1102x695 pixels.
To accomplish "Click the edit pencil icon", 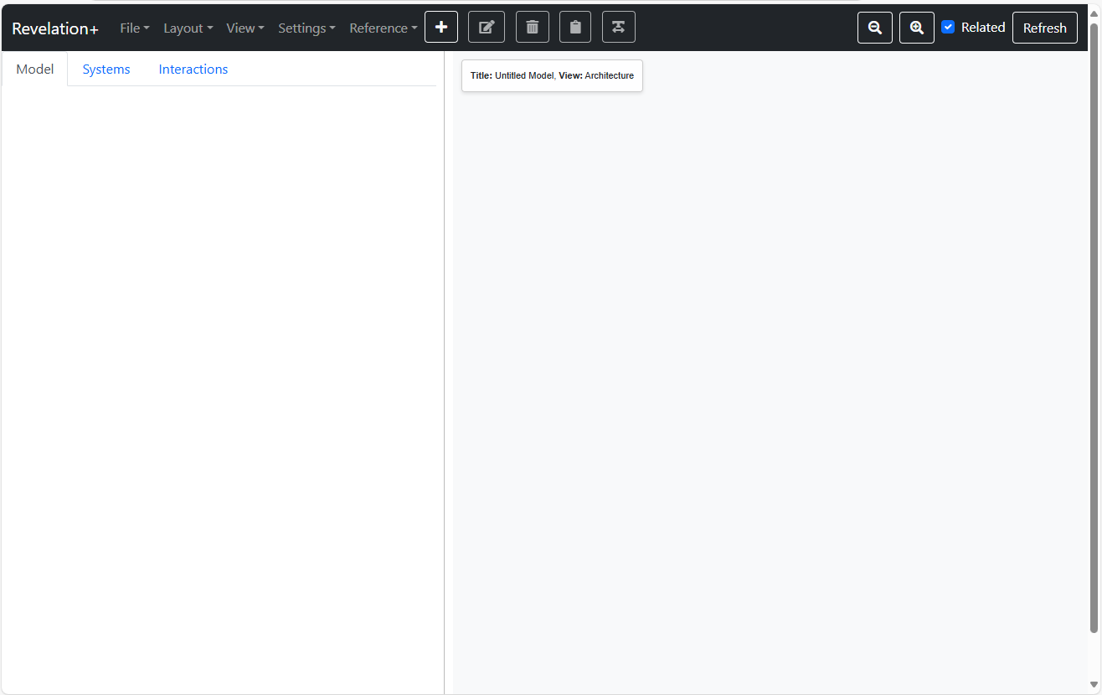I will pos(487,28).
